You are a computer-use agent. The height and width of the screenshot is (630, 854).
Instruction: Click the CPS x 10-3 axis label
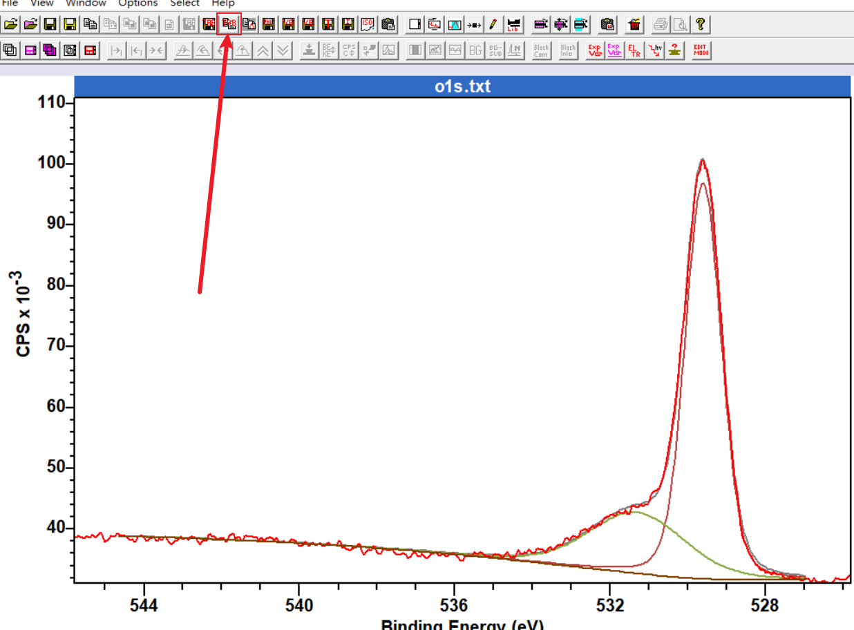point(24,313)
